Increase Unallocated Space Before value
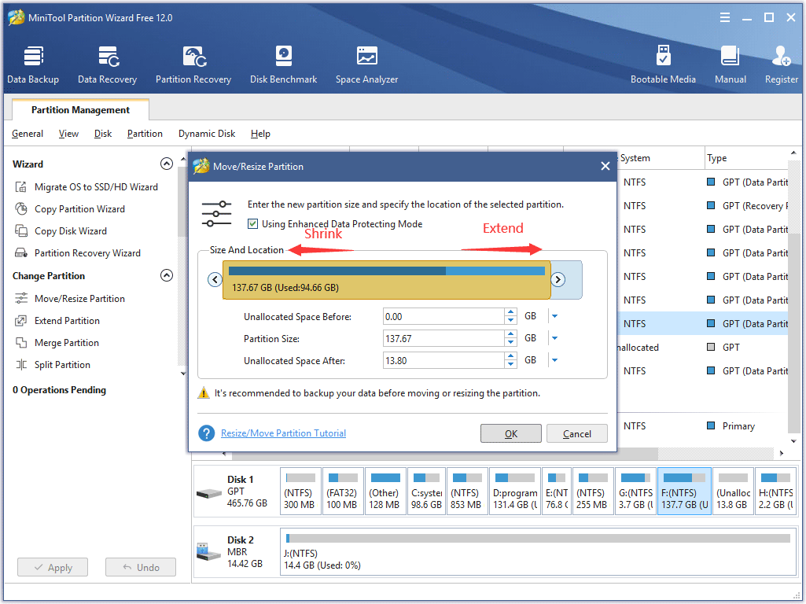806x604 pixels. [510, 312]
